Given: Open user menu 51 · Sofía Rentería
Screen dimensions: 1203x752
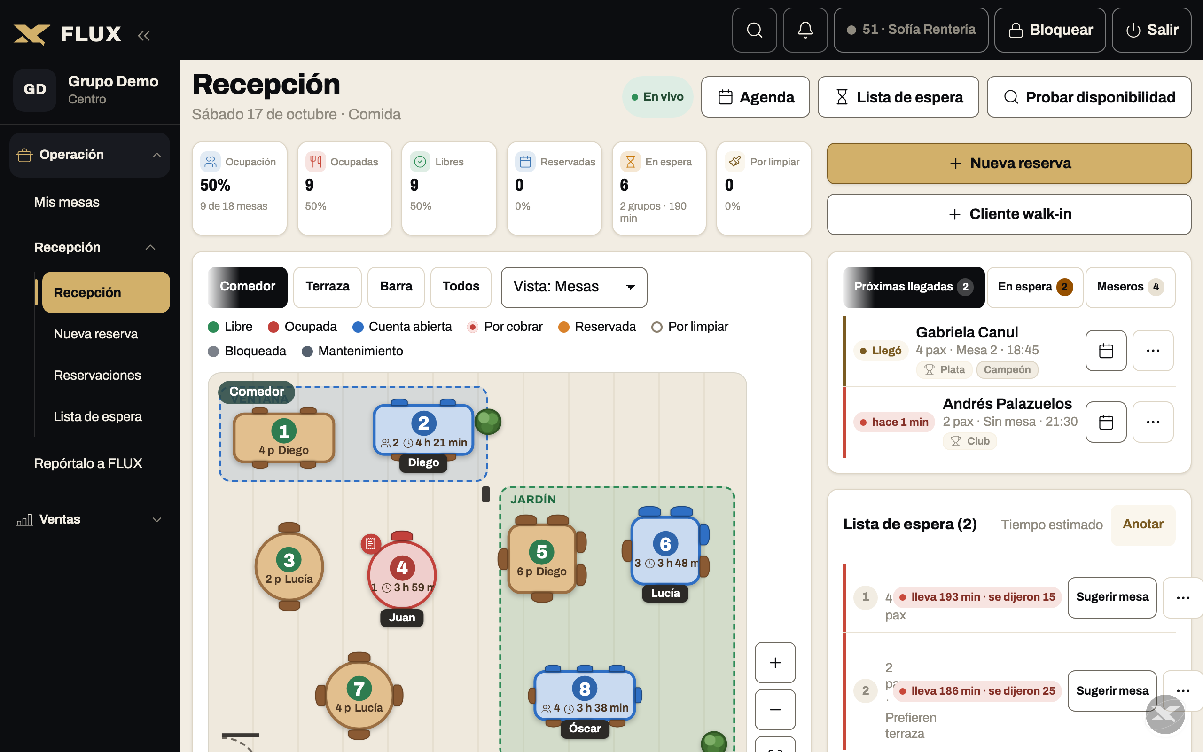Looking at the screenshot, I should (x=911, y=30).
